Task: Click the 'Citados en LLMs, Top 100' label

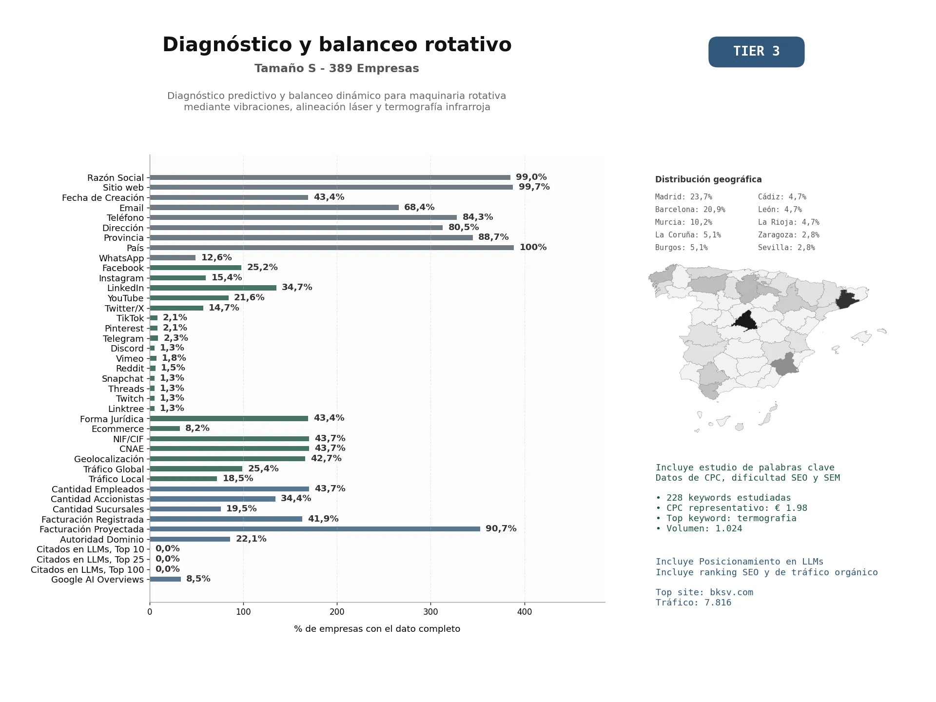Action: [x=88, y=570]
